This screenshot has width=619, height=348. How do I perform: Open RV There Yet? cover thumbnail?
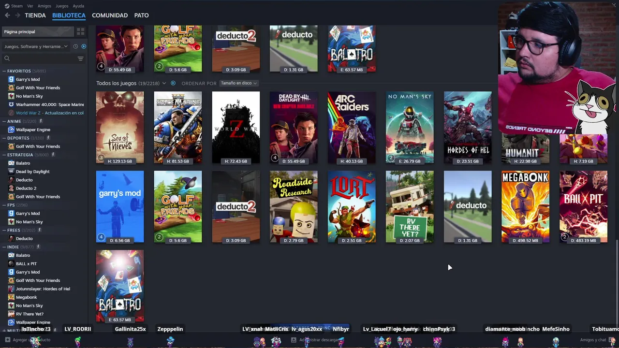410,206
